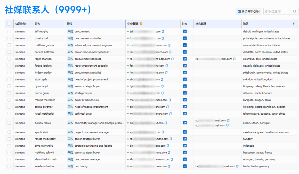Viewport: 299px width, 174px height.
Task: Open LinkedIn profile for bima mahendra
Action: click(185, 146)
